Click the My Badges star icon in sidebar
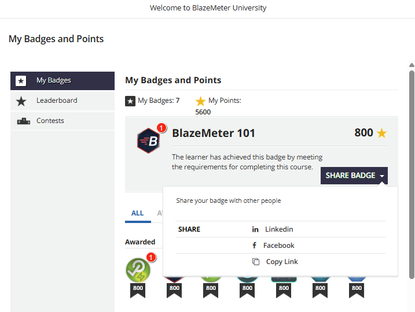 21,81
